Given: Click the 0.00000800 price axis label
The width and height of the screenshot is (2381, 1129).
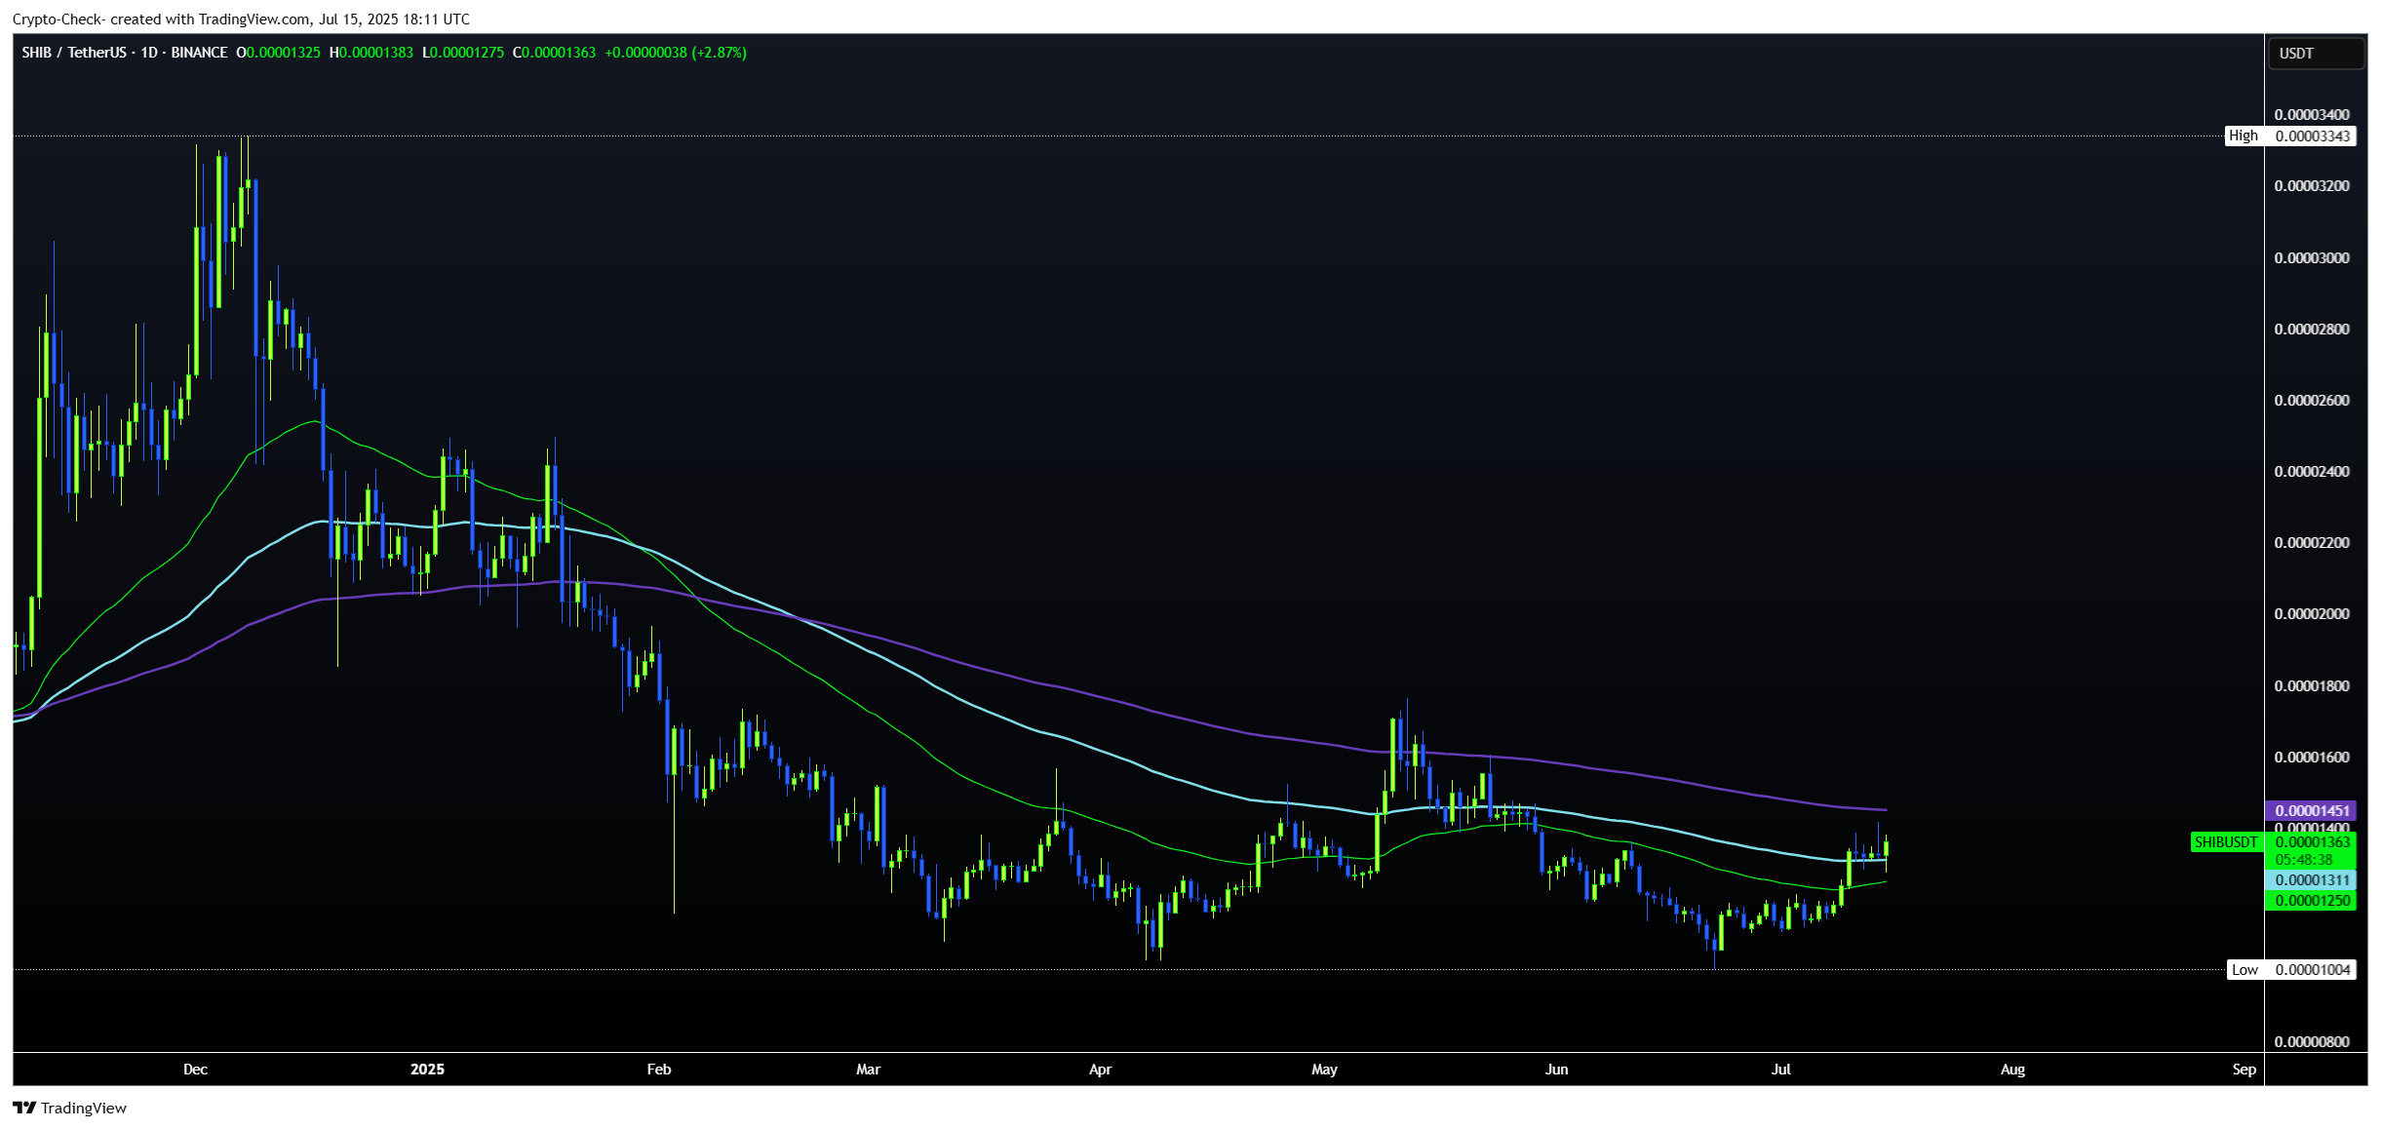Looking at the screenshot, I should click(2312, 1042).
